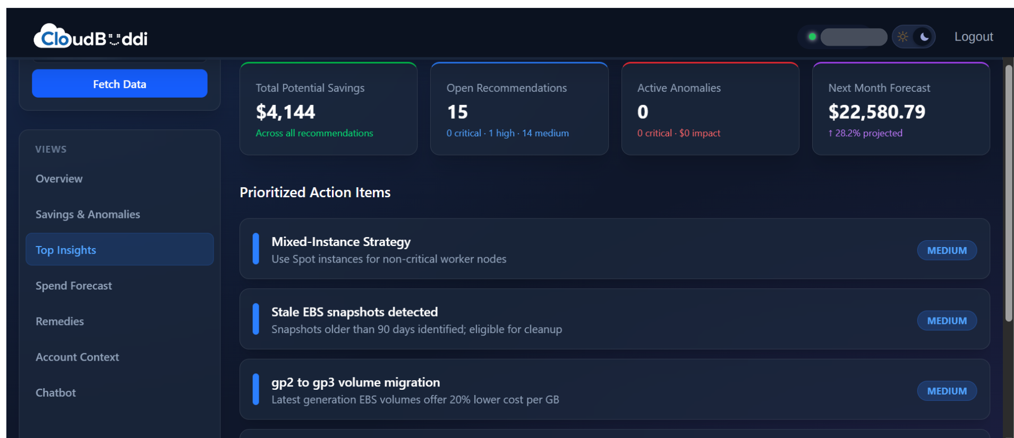Open the gp2 to gp3 volume migration item
This screenshot has width=1014, height=438.
[615, 389]
